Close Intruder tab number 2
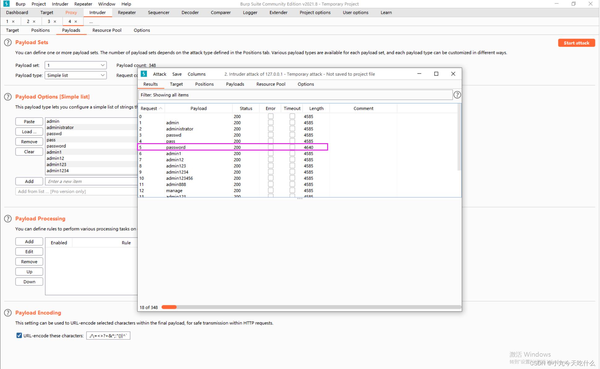600x369 pixels. (x=34, y=22)
